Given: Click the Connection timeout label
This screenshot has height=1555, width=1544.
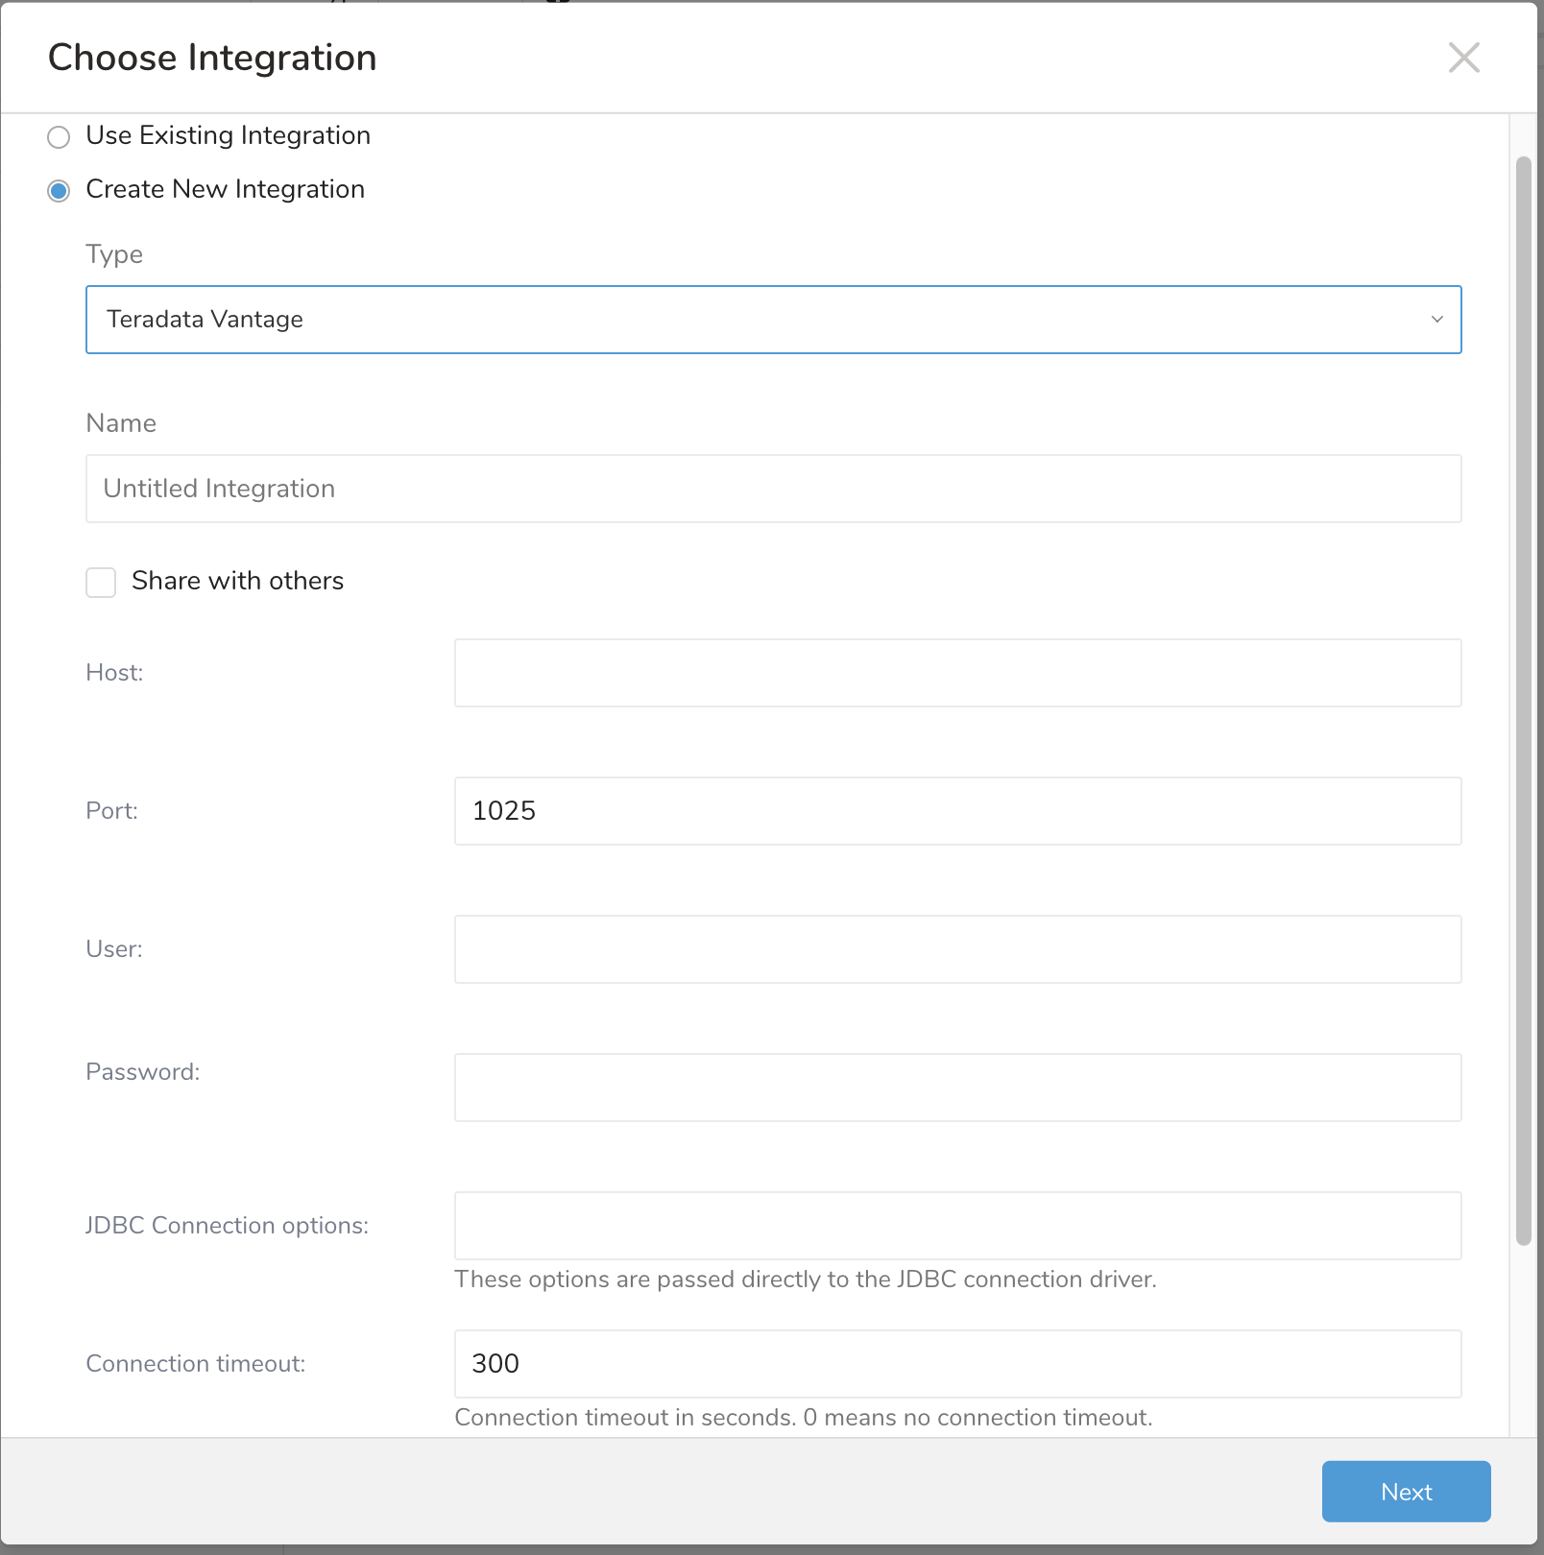Looking at the screenshot, I should 195,1364.
